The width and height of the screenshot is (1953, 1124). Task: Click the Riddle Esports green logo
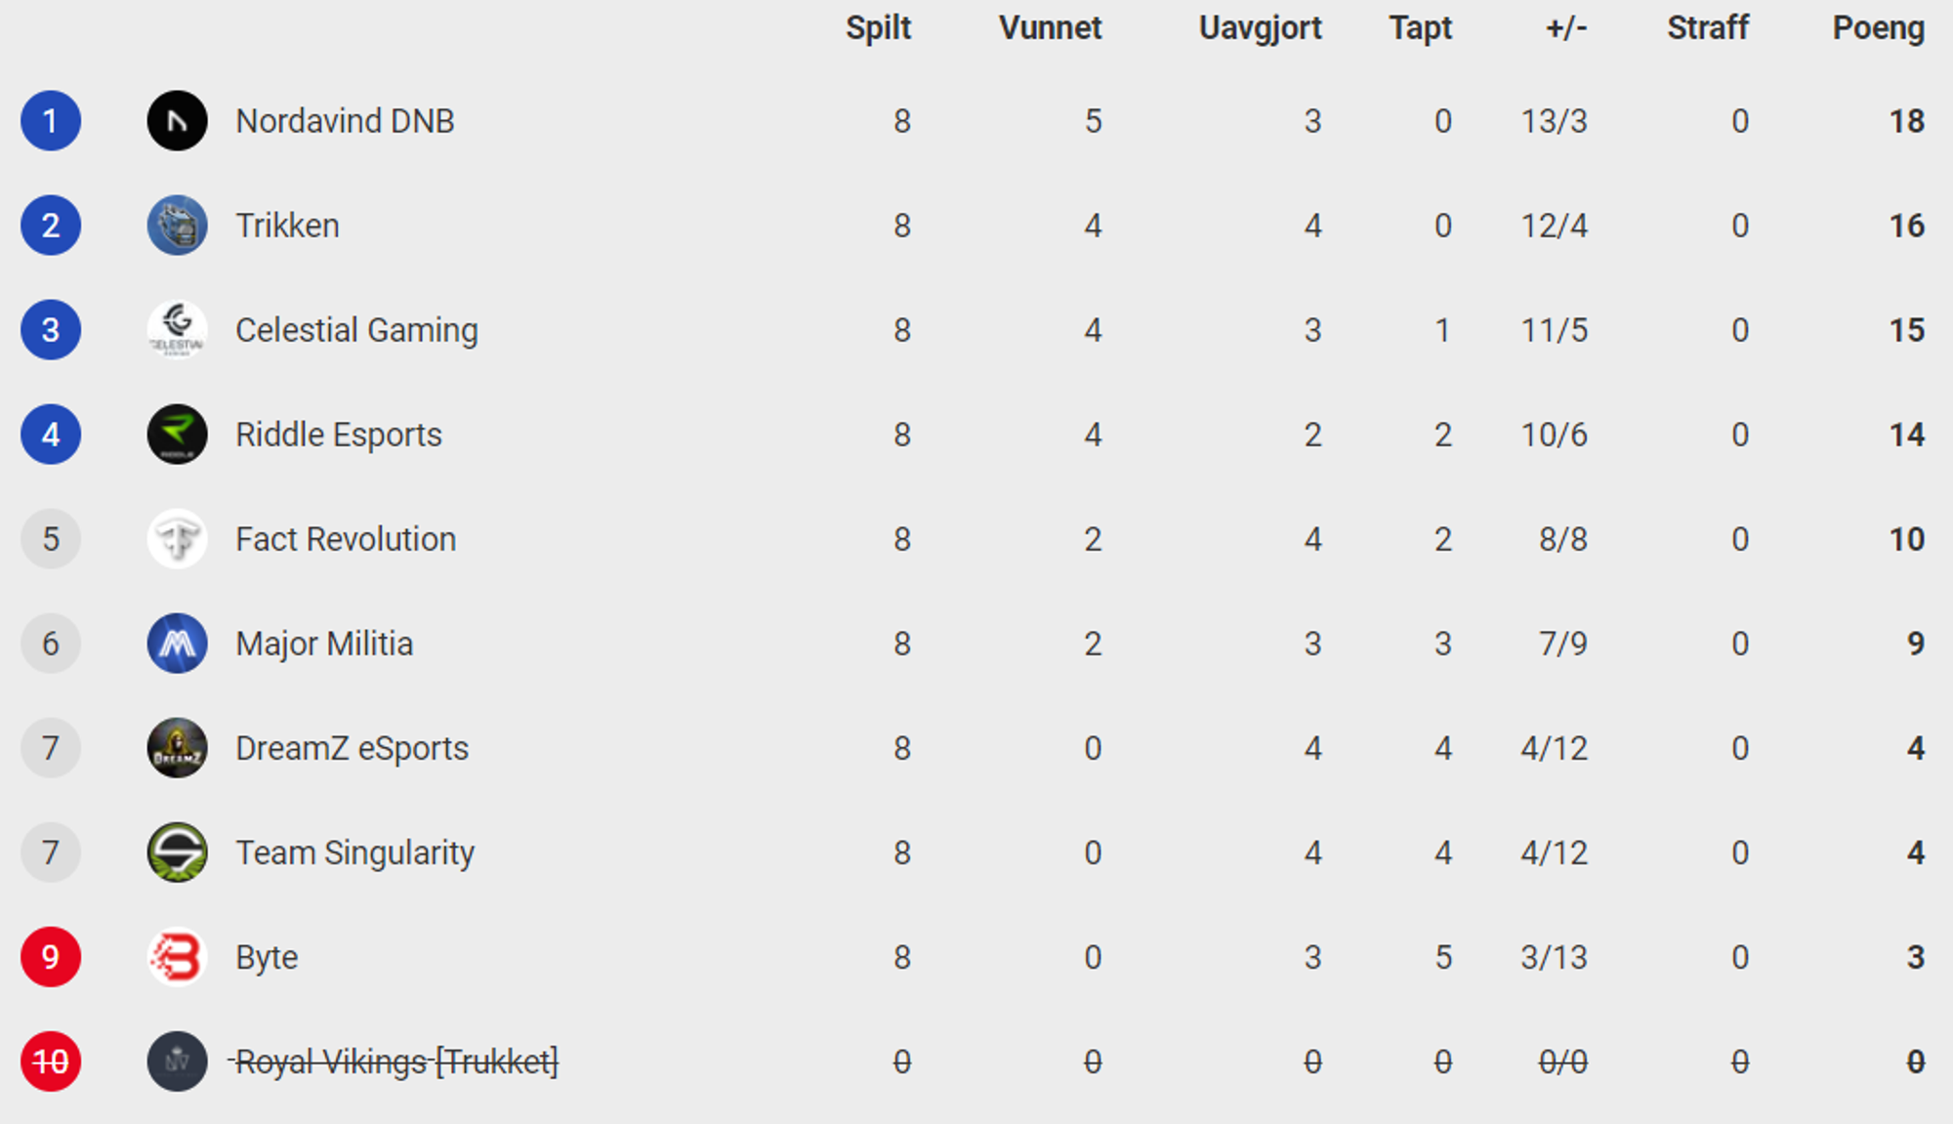tap(177, 435)
